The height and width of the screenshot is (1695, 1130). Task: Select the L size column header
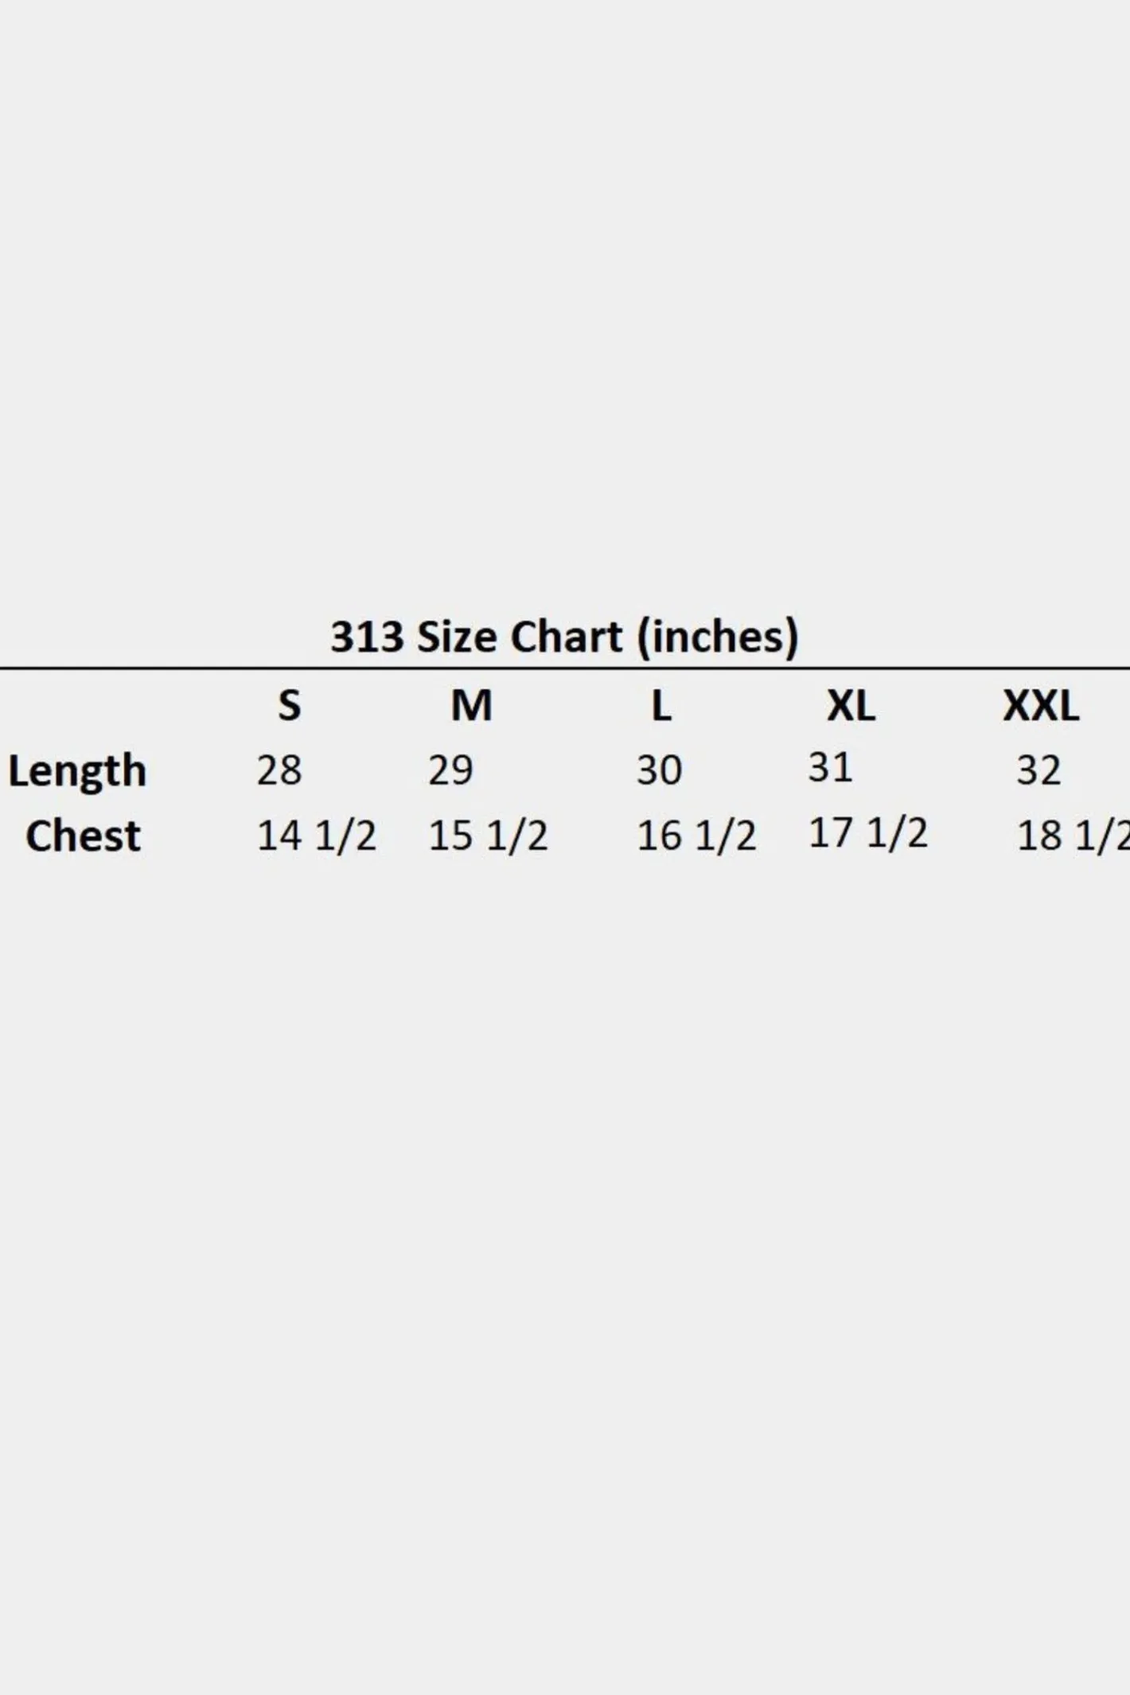pos(661,705)
